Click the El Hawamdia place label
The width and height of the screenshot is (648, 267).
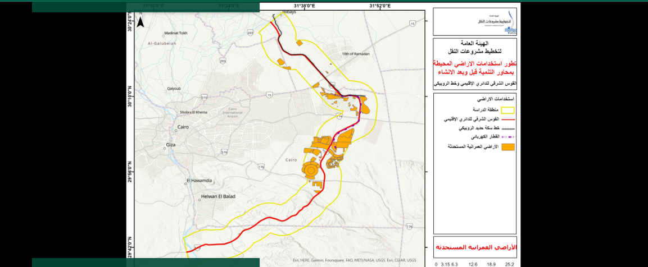(x=200, y=181)
